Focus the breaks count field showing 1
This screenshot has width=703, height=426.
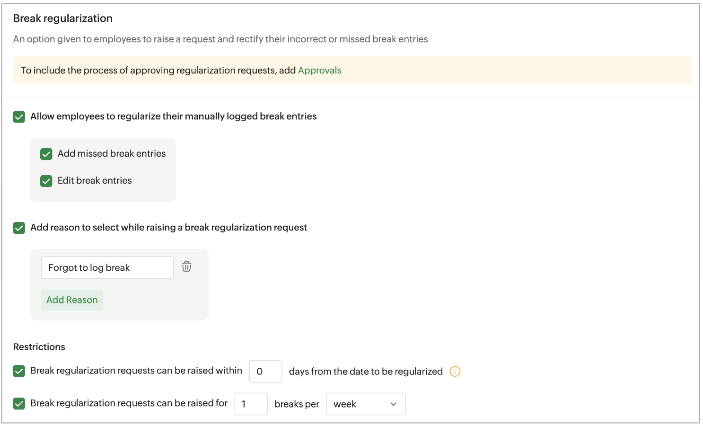pos(251,404)
